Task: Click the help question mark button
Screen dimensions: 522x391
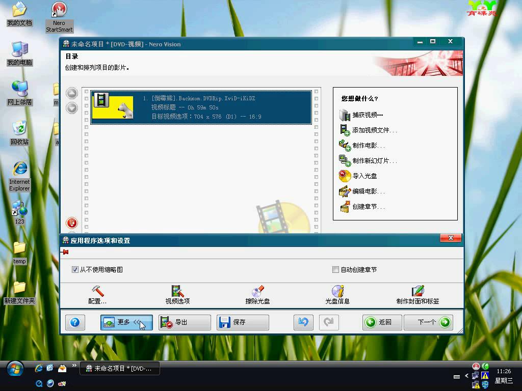Action: tap(75, 322)
